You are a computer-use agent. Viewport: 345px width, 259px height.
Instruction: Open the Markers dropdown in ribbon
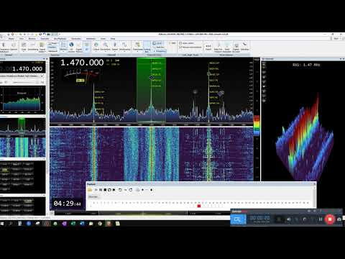[x=63, y=47]
